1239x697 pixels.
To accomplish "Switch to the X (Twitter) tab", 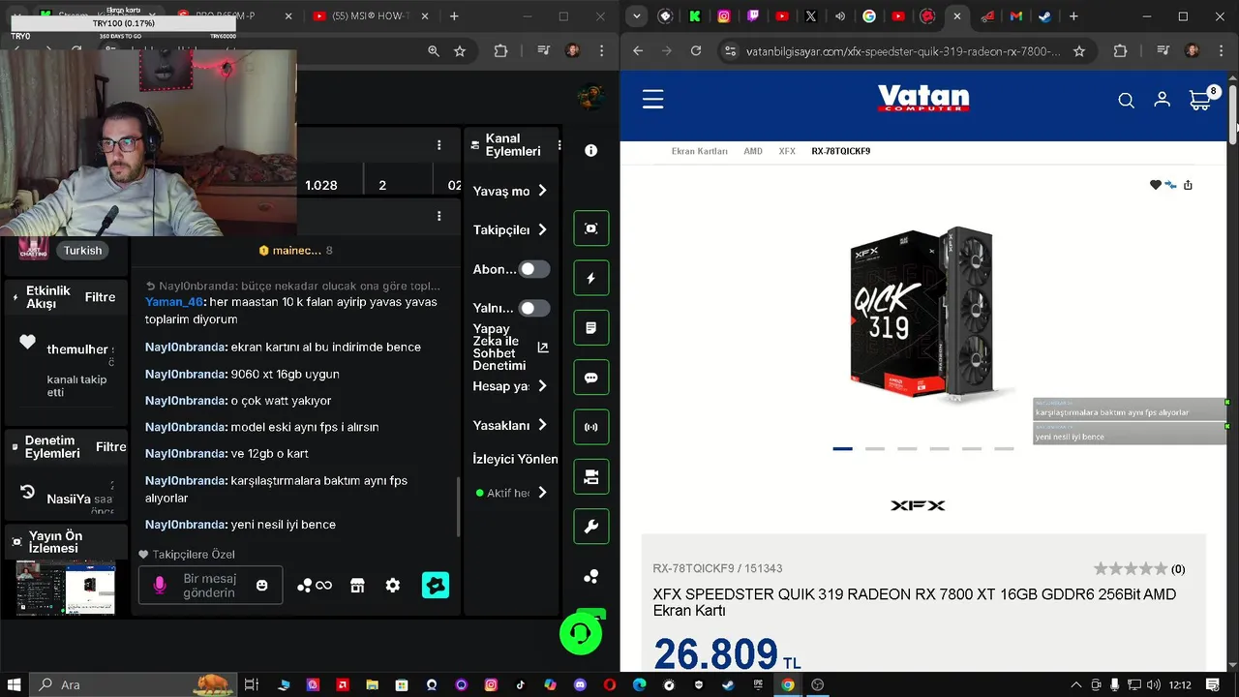I will pos(811,16).
